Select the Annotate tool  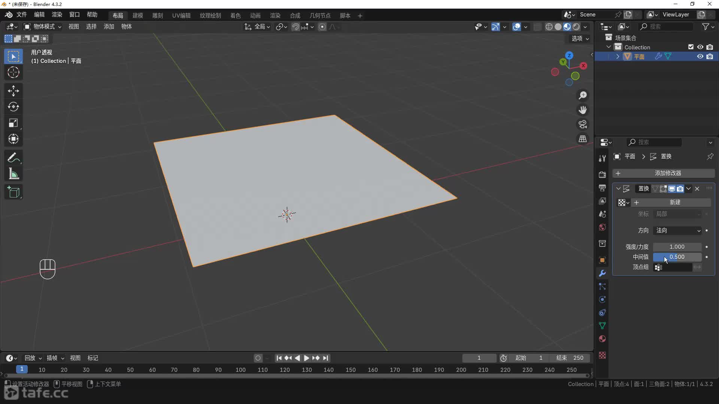[13, 158]
